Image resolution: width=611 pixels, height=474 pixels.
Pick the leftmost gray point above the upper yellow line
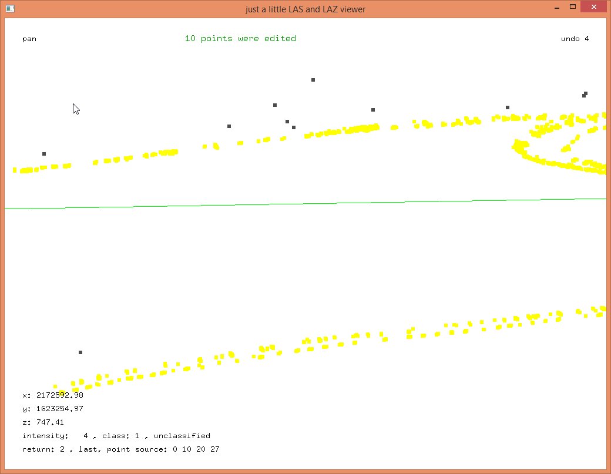click(44, 154)
